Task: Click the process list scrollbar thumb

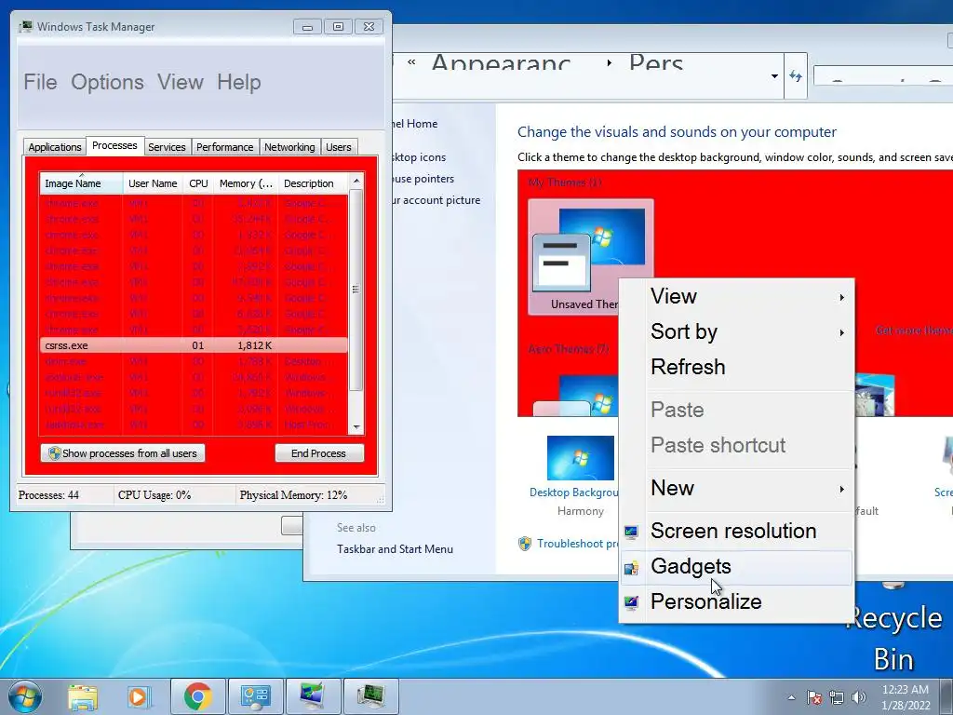Action: [x=356, y=290]
